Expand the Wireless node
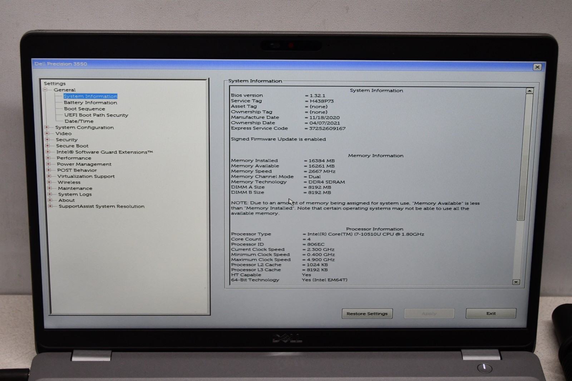The image size is (572, 381). pyautogui.click(x=49, y=182)
